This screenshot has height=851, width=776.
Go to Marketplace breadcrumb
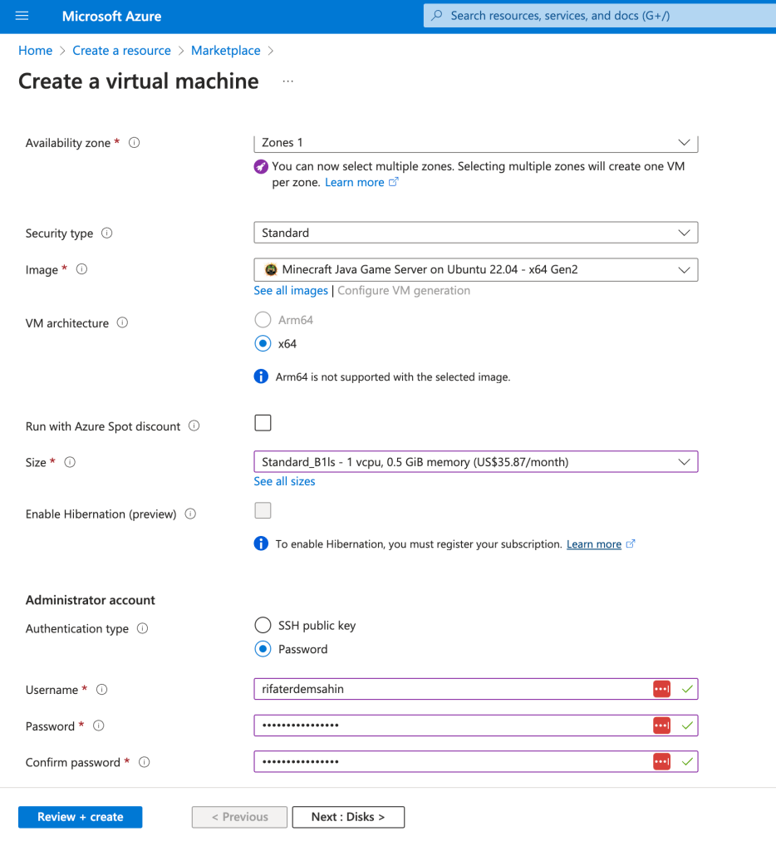(x=226, y=51)
